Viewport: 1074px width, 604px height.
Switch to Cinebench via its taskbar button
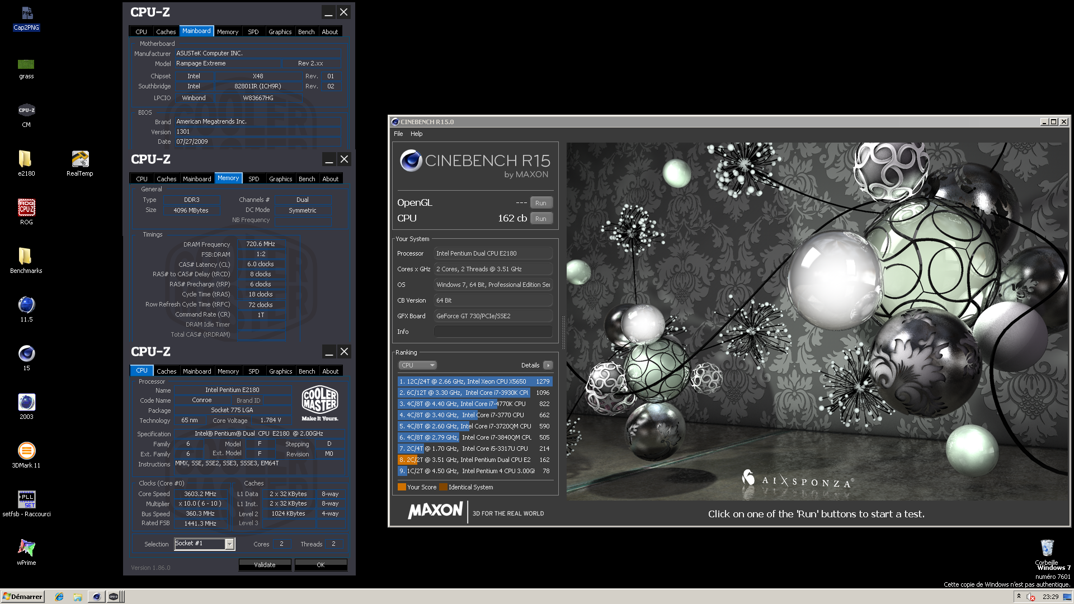click(x=96, y=597)
